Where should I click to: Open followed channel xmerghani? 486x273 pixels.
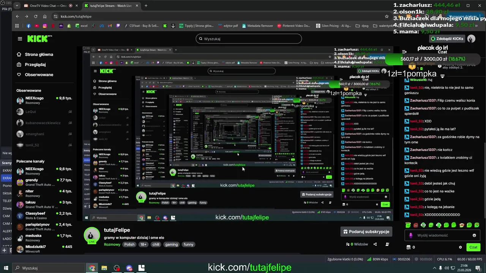44,134
